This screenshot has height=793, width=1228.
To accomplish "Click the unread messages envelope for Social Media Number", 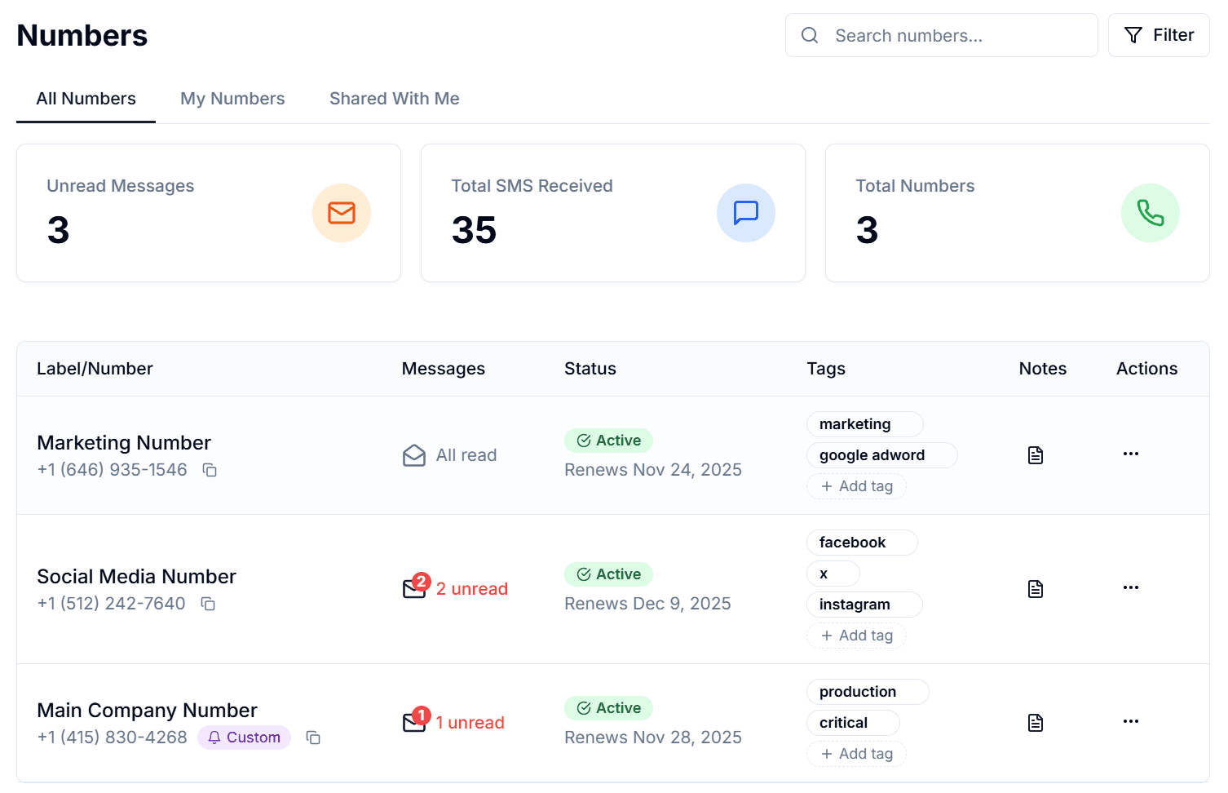I will (x=414, y=588).
